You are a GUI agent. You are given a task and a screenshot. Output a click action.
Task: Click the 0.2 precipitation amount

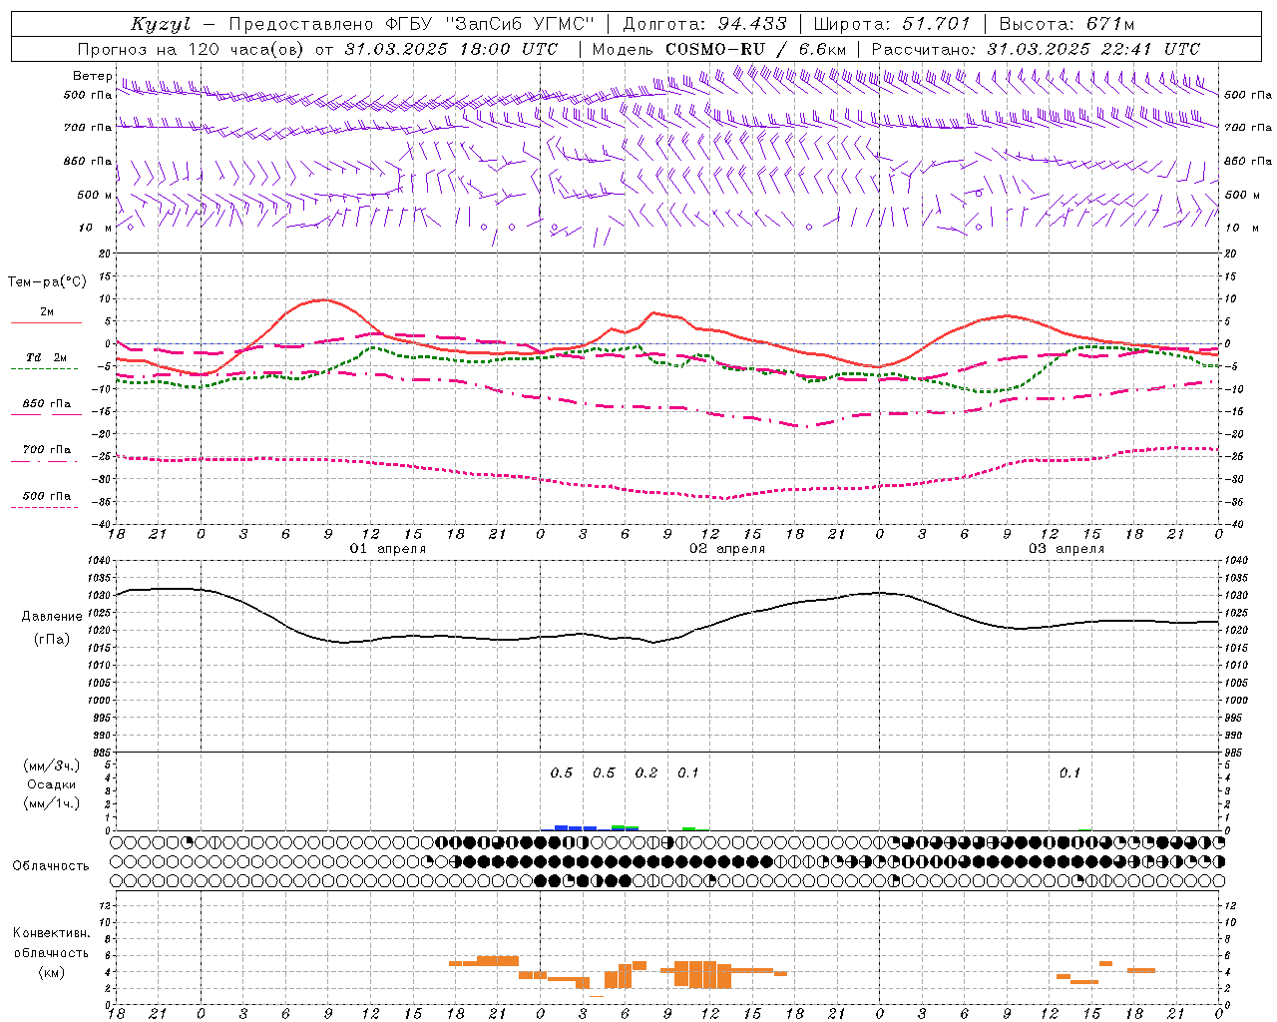(646, 773)
